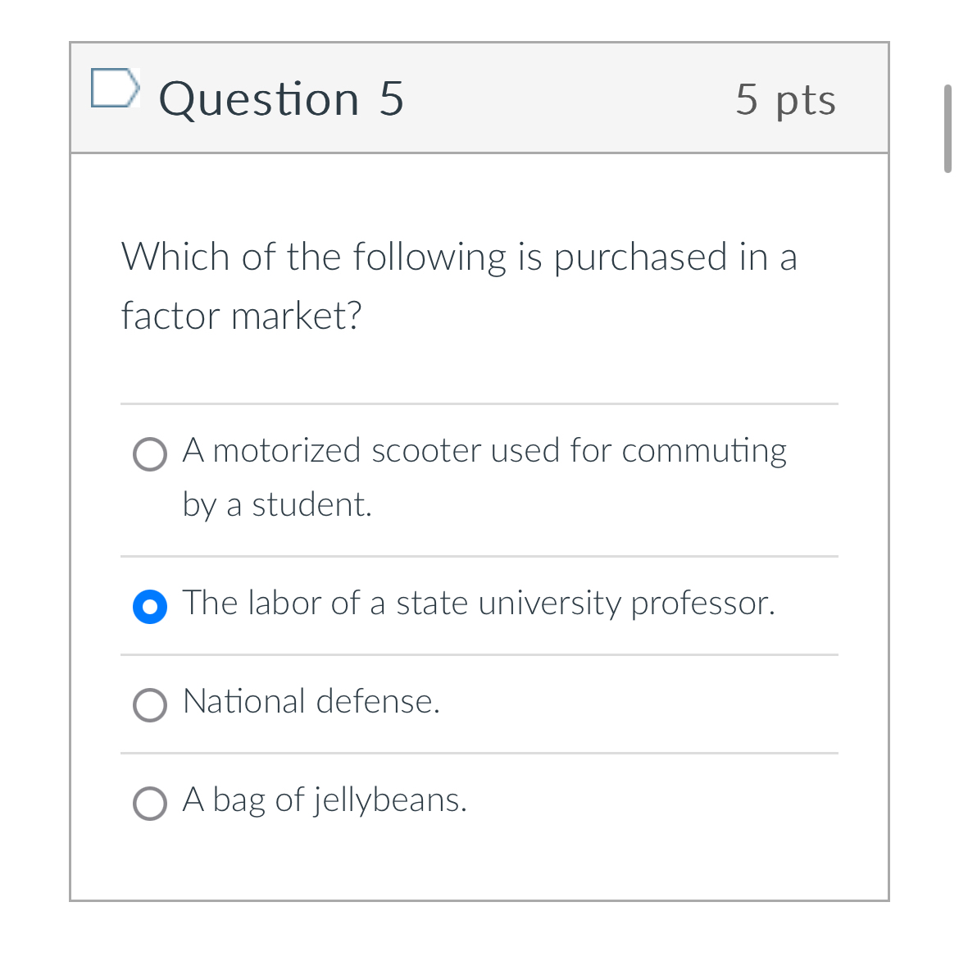
Task: Click the jellybeans answer radio circle
Action: point(149,804)
